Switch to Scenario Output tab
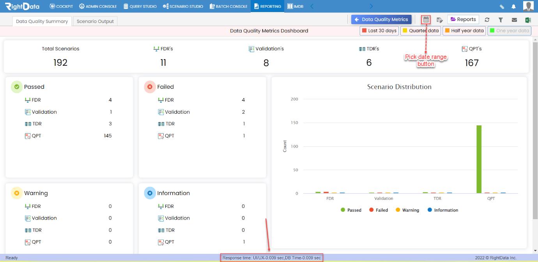Image resolution: width=538 pixels, height=262 pixels. [95, 21]
